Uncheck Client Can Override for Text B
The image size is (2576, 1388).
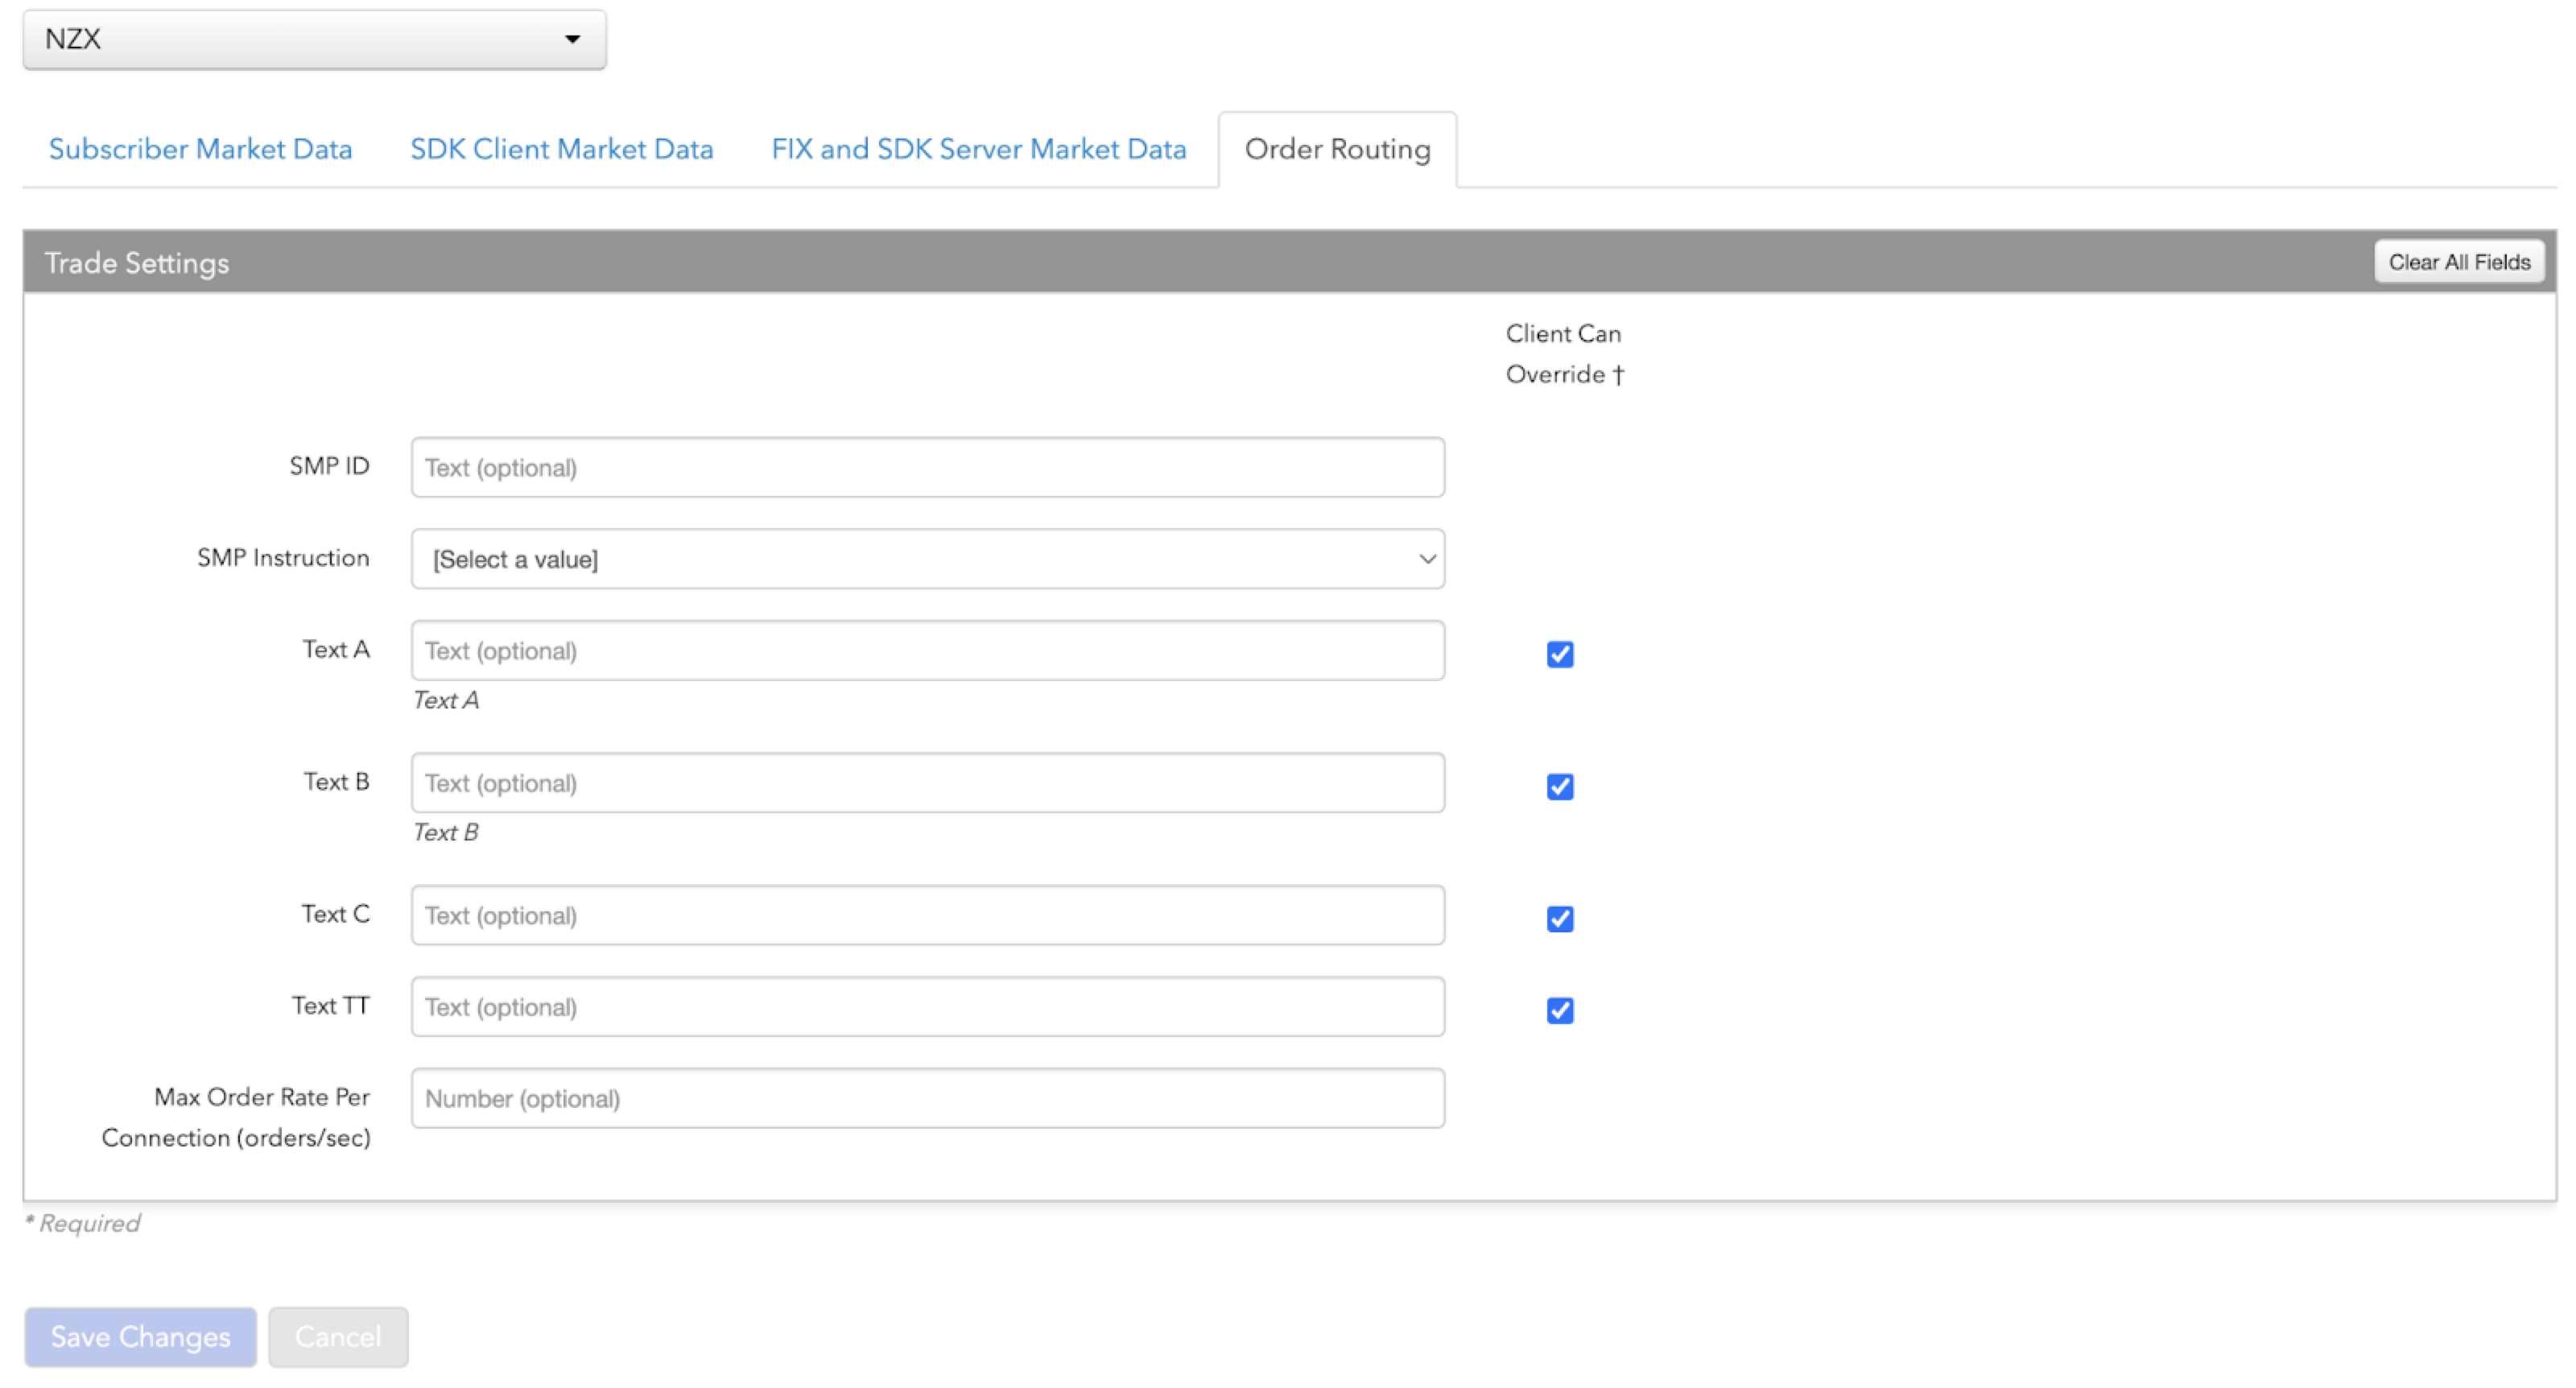pyautogui.click(x=1560, y=787)
